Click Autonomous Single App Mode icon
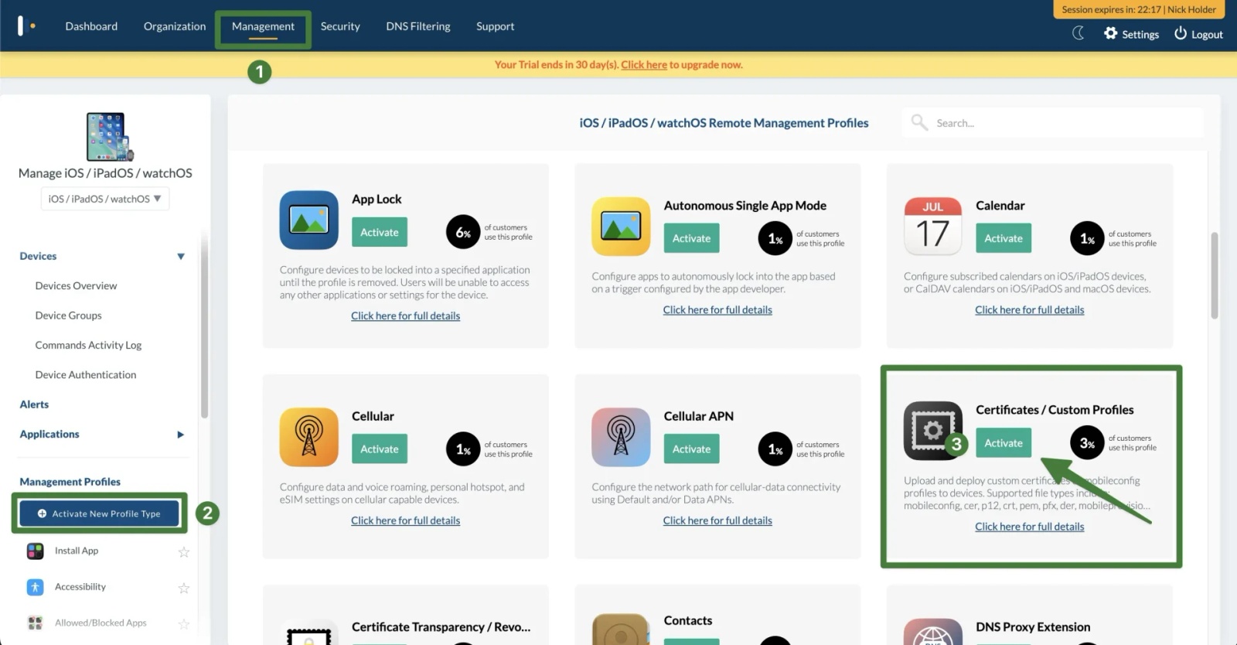1237x645 pixels. point(621,227)
